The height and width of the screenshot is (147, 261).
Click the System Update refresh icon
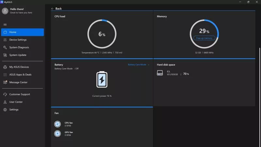click(x=5, y=55)
